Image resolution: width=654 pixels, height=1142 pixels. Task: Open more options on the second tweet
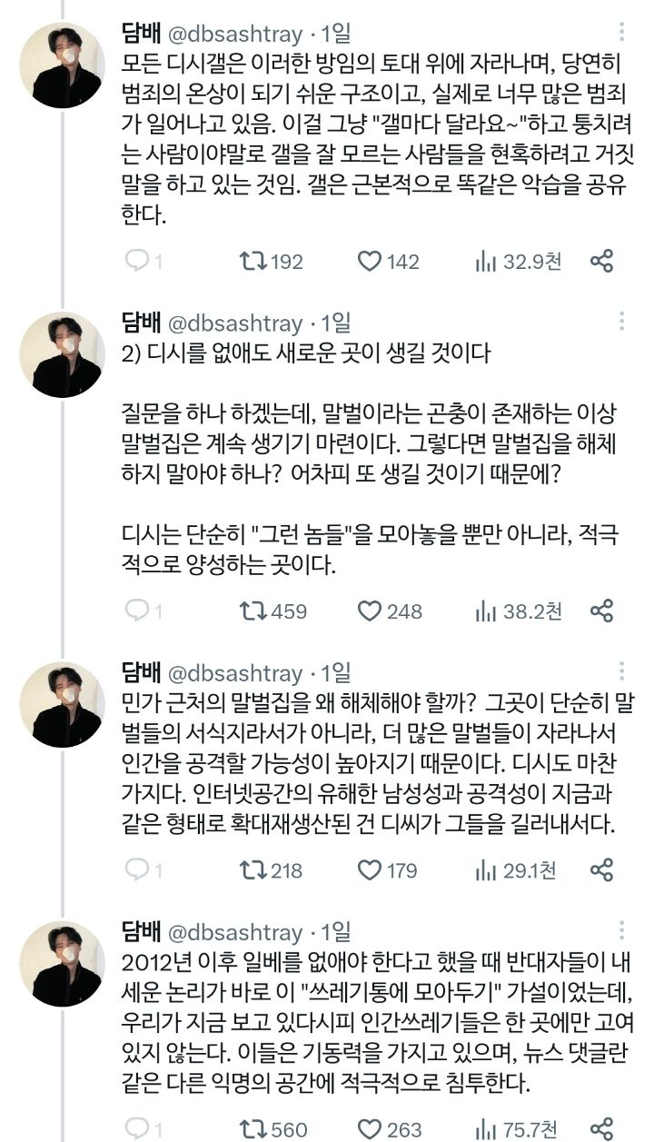point(622,323)
